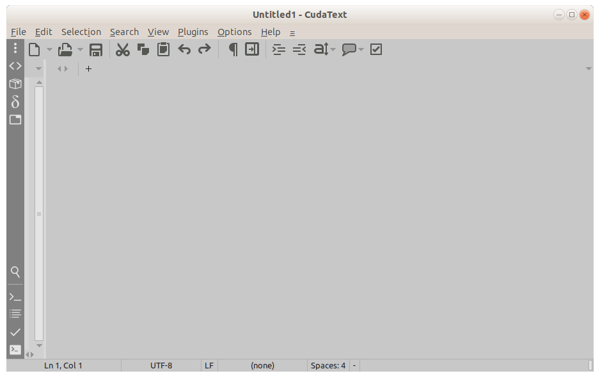Viewport: 600px width, 378px height.
Task: Click the horizontal scroll left arrow at bottom
Action: pos(28,355)
